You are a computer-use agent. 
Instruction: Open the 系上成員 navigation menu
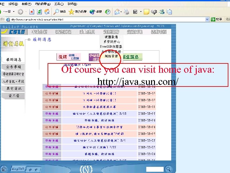[87, 32]
